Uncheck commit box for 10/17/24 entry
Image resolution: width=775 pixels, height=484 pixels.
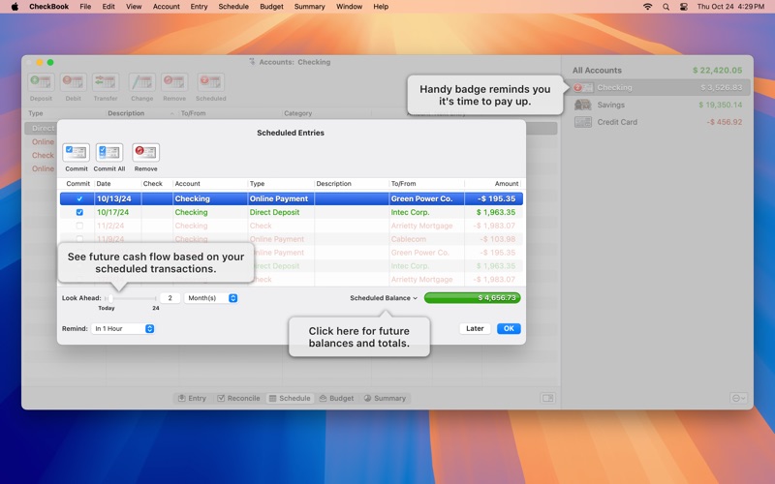tap(79, 212)
